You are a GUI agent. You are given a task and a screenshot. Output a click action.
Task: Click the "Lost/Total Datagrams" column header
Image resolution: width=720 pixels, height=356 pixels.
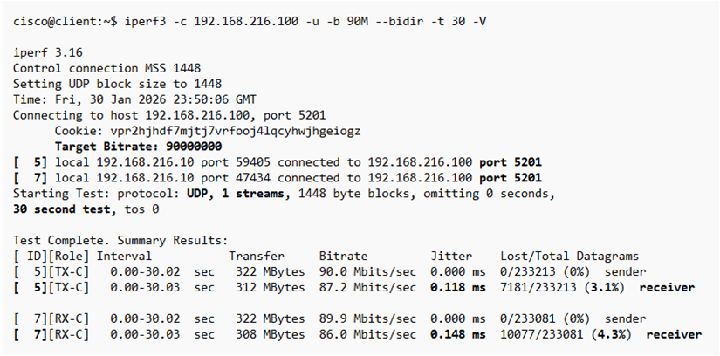[569, 256]
